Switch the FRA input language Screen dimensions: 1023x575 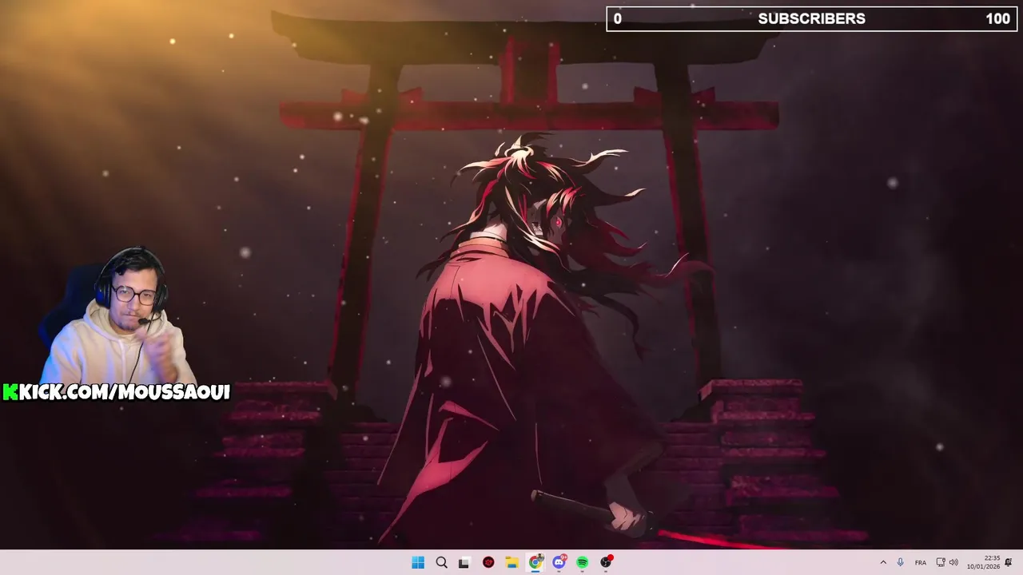pyautogui.click(x=921, y=562)
